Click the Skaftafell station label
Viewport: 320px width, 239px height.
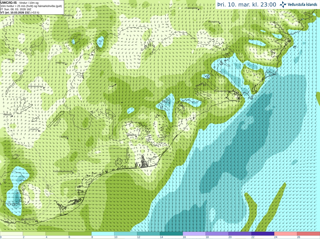point(131,135)
